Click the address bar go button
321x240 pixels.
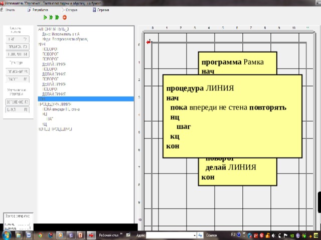200,235
